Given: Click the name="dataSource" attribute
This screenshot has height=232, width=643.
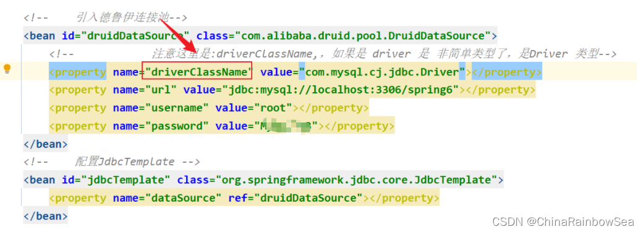Looking at the screenshot, I should [x=167, y=198].
